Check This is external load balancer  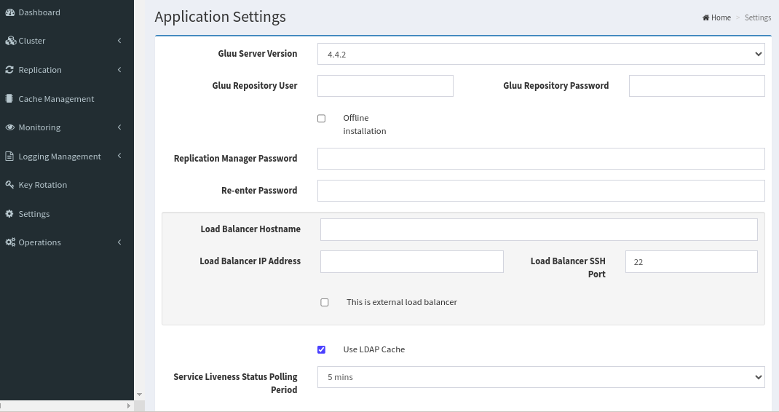[325, 302]
